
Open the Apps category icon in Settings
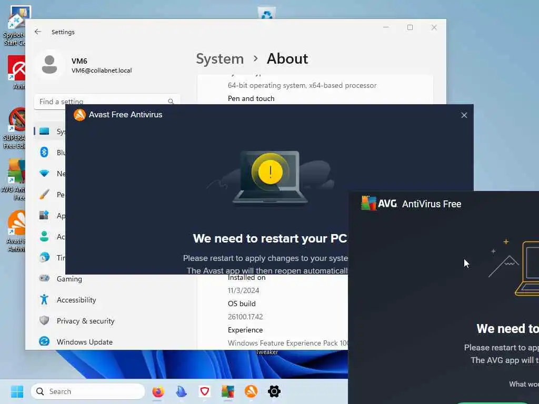[44, 215]
